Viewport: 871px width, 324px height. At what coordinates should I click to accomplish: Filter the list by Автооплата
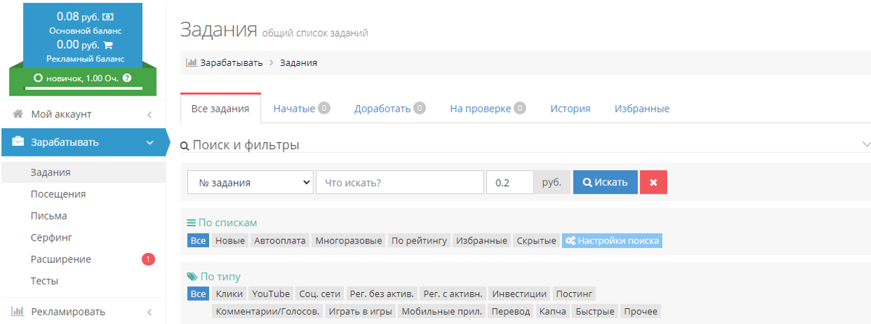tap(280, 241)
